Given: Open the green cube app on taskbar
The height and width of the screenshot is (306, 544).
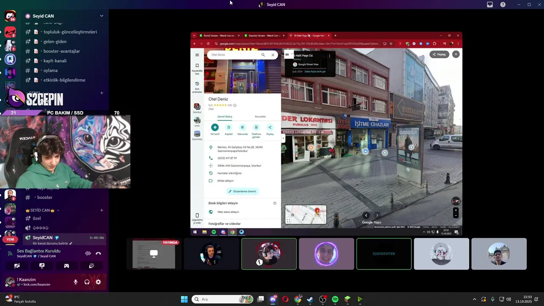Looking at the screenshot, I should [347, 299].
